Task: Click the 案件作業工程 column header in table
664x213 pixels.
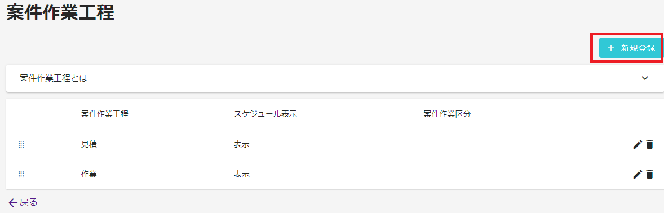Action: [105, 114]
